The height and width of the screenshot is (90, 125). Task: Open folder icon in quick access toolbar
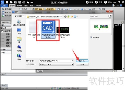coord(11,2)
